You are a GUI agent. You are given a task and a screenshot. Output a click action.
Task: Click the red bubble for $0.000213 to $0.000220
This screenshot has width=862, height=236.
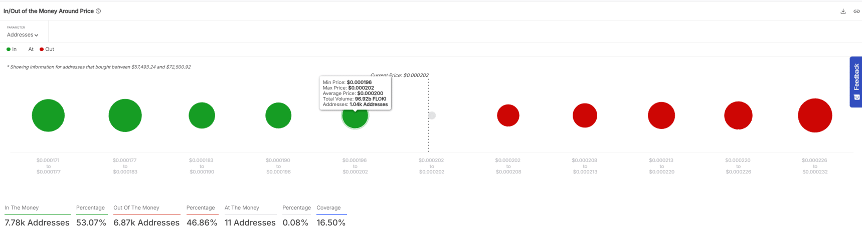pyautogui.click(x=661, y=115)
